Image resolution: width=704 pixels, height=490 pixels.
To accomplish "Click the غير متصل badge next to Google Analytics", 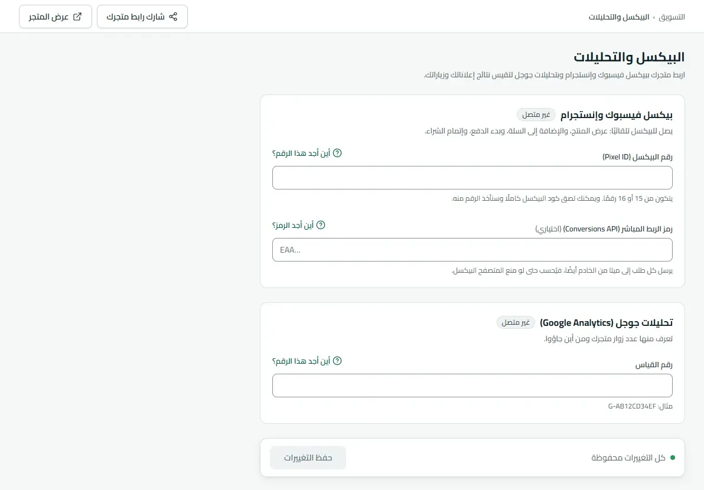I will click(x=516, y=322).
